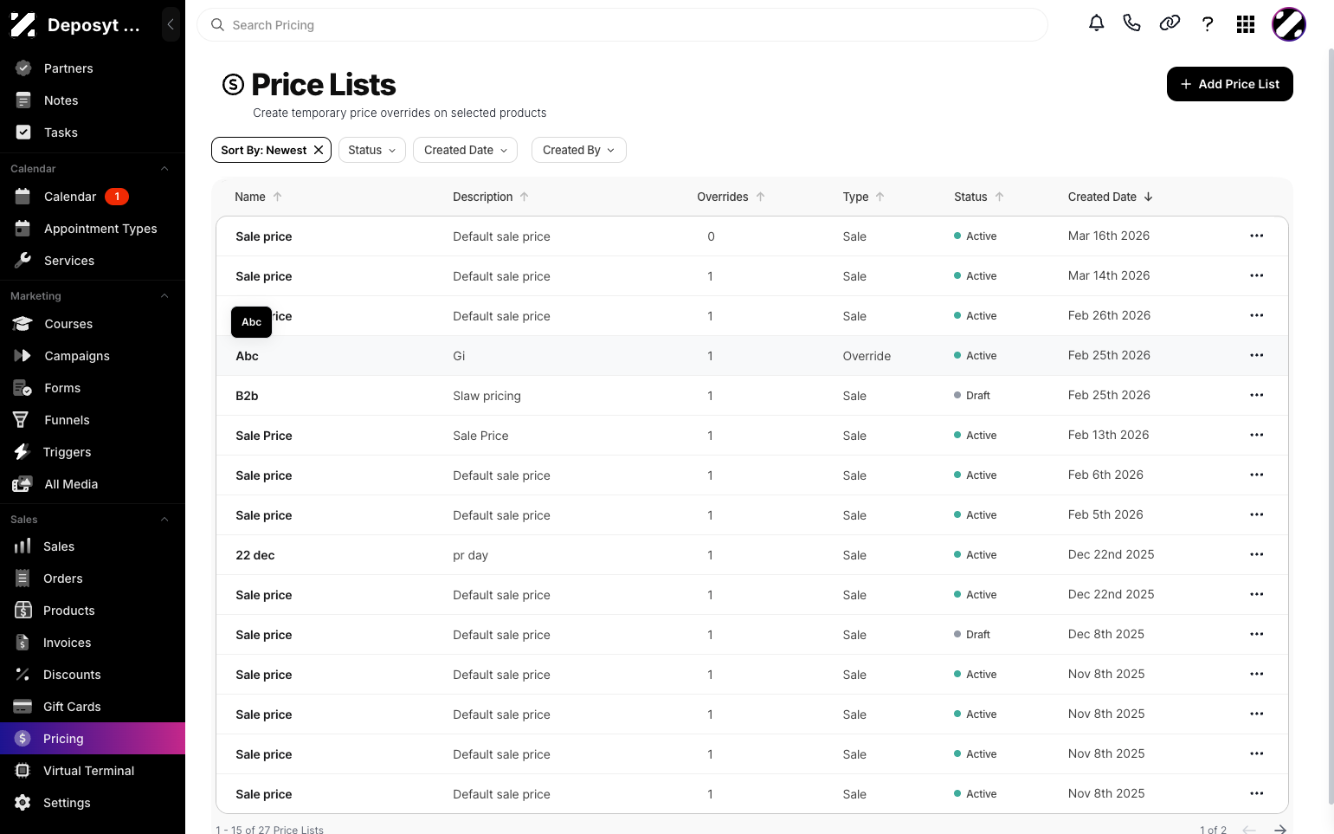Screen dimensions: 1334x834
Task: Open Invoices in the sidebar
Action: click(x=93, y=643)
